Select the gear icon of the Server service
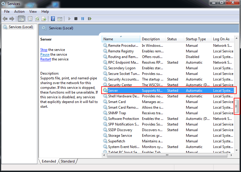The height and width of the screenshot is (172, 241). coord(105,90)
